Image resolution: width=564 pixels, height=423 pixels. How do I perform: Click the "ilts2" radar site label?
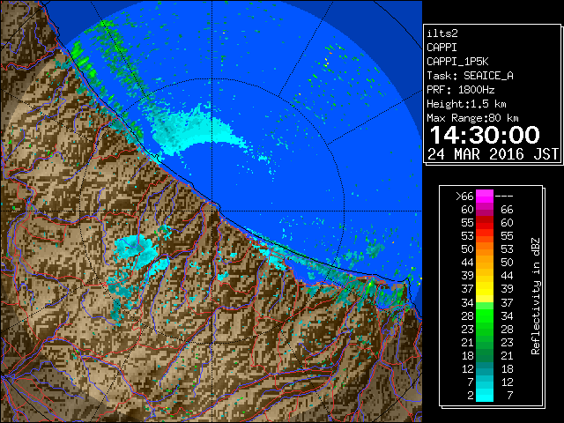pos(442,33)
